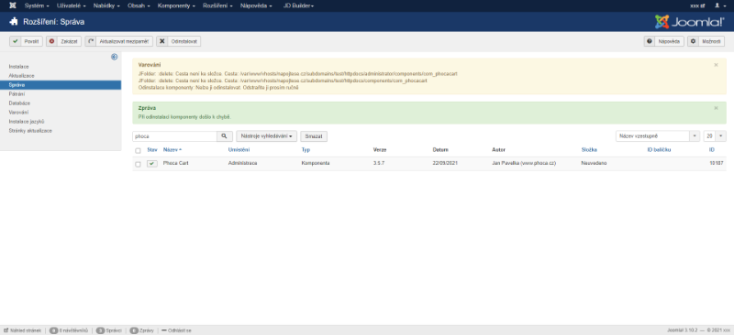This screenshot has height=335, width=734.
Task: Go to Varování in sidebar
Action: coord(18,113)
